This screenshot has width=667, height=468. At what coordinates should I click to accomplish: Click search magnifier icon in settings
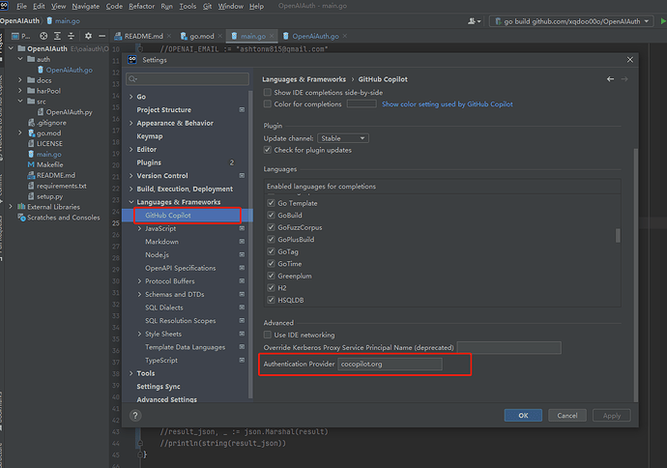(x=132, y=79)
